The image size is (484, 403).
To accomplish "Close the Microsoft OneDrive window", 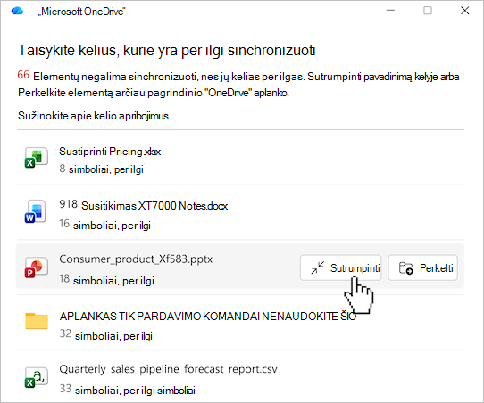I will (465, 11).
